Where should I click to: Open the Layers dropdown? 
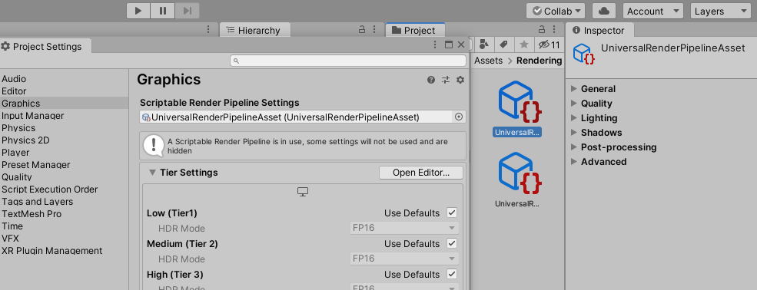[x=721, y=11]
